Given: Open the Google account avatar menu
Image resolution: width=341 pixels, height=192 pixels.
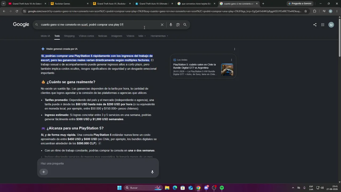Looking at the screenshot, I should [331, 25].
